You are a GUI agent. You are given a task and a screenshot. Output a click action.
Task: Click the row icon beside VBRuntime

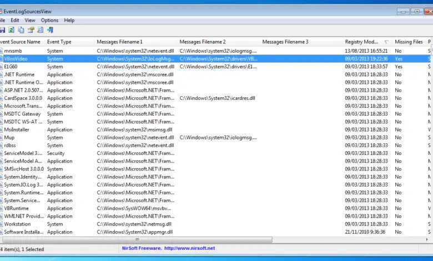tap(1, 208)
